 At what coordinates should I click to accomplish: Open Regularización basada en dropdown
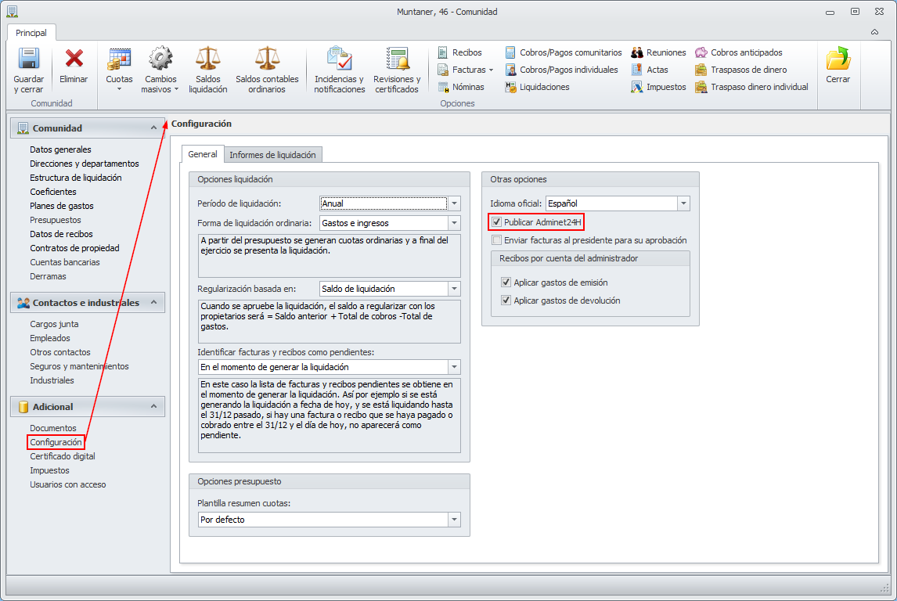[454, 289]
